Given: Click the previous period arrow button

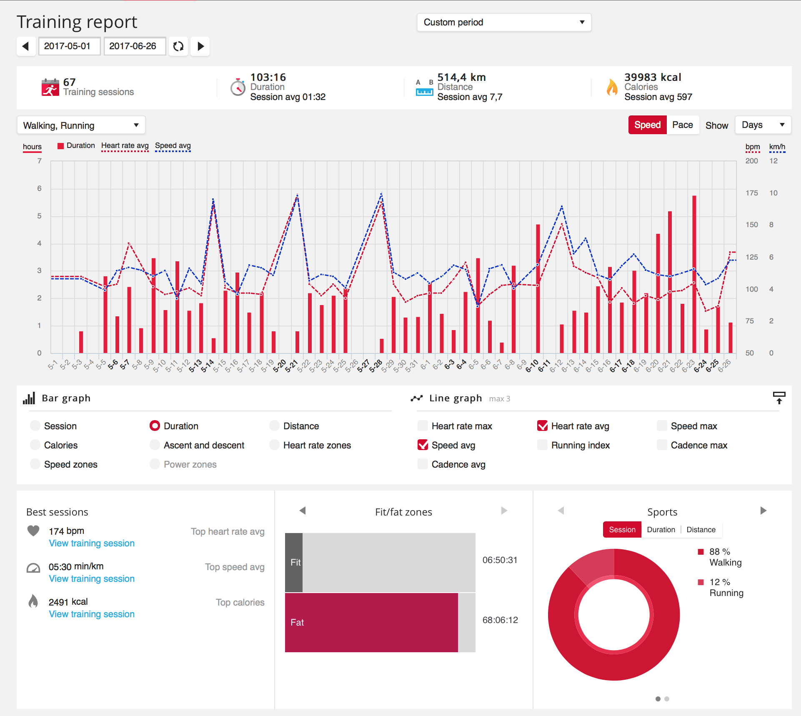Looking at the screenshot, I should (26, 46).
